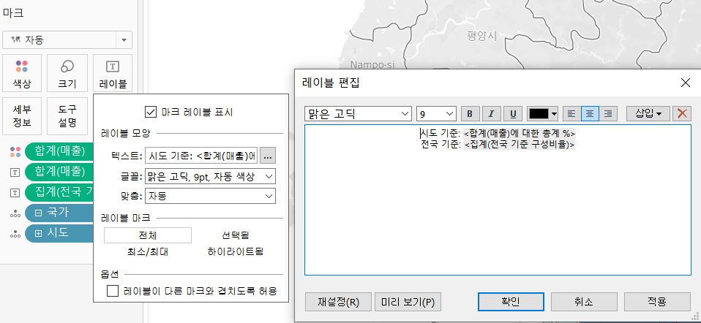Screen dimensions: 701x323
Task: Toggle underline formatting in label editor
Action: (513, 113)
